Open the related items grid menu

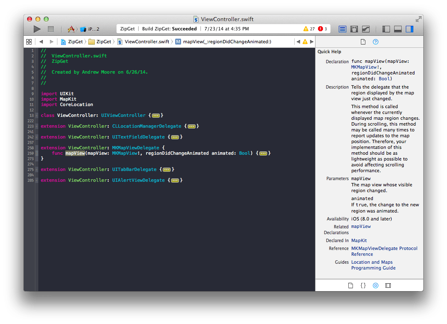tap(29, 42)
